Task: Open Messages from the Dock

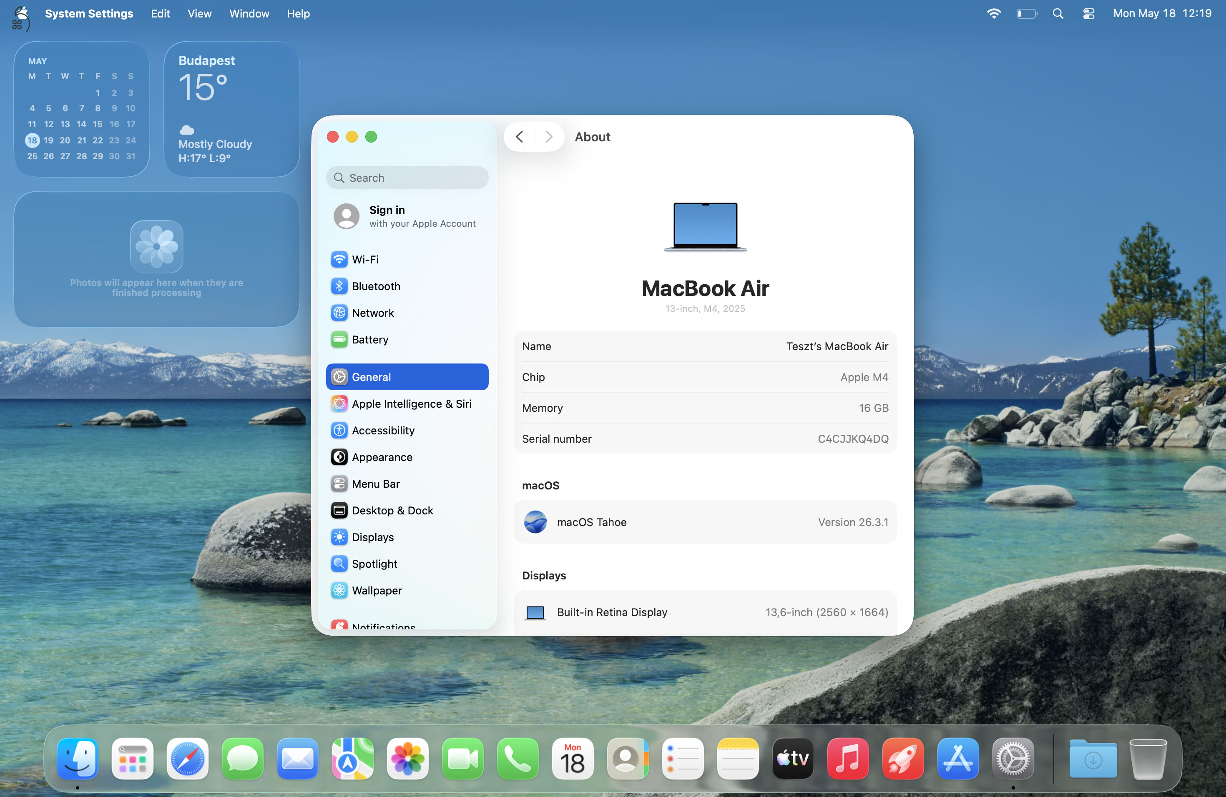Action: point(243,759)
